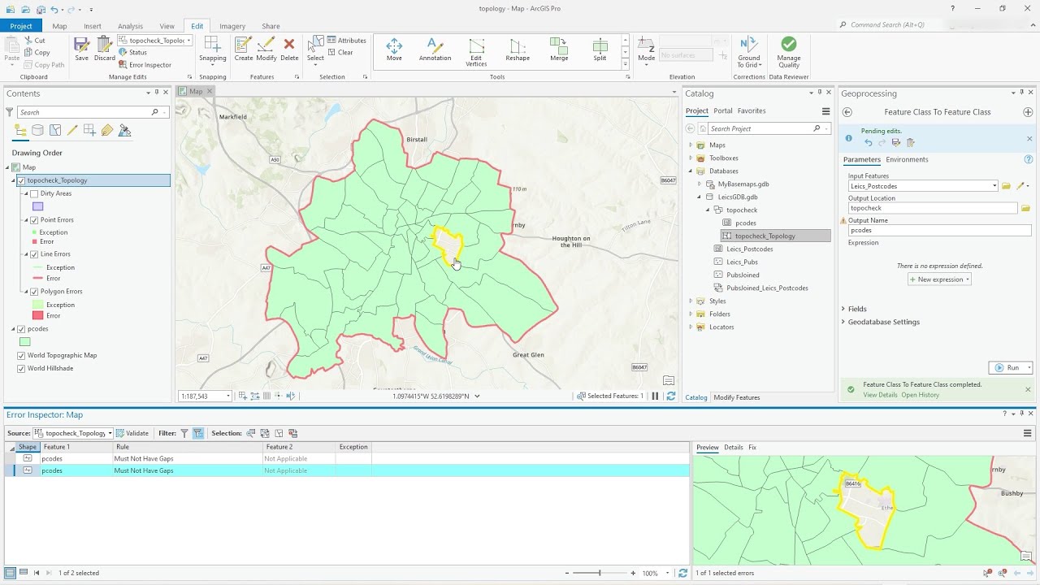
Task: Select the Move edit tool
Action: (x=394, y=50)
